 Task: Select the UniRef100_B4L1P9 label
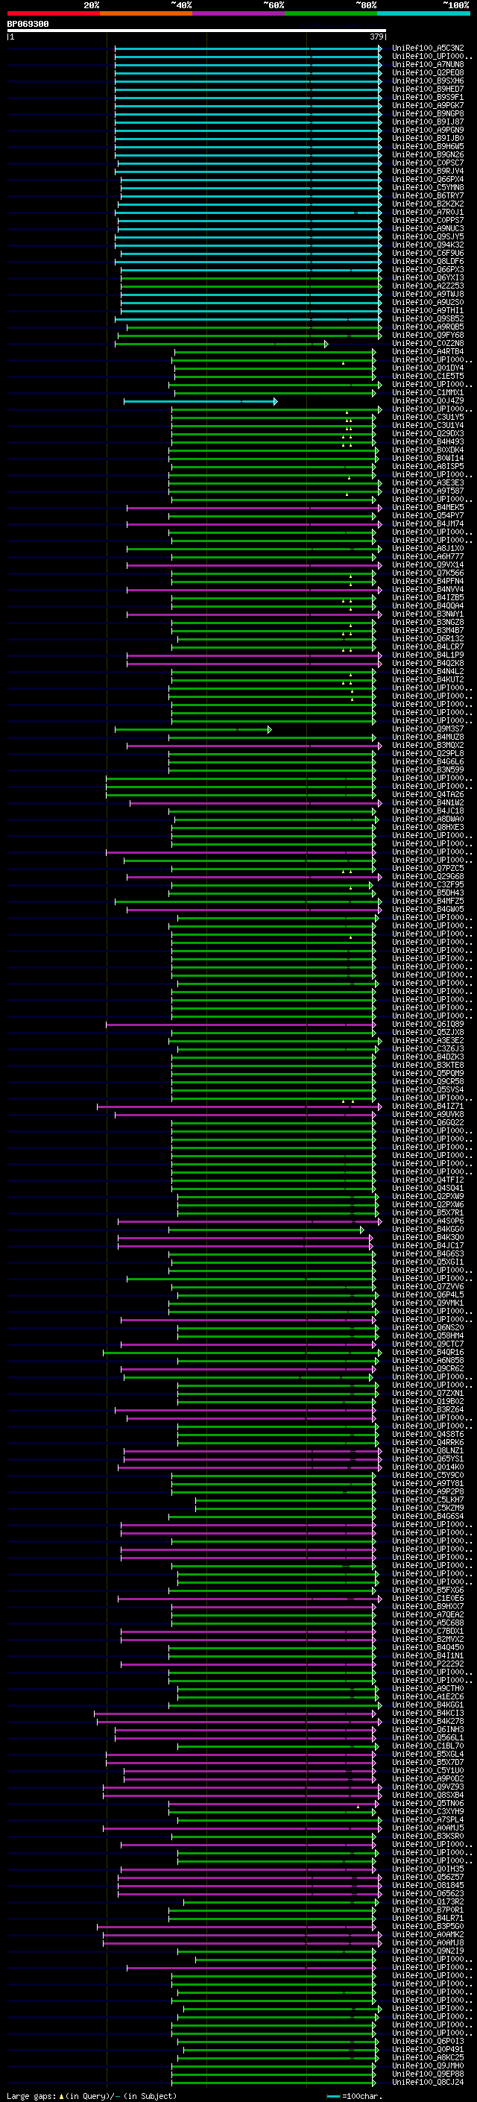coord(428,655)
